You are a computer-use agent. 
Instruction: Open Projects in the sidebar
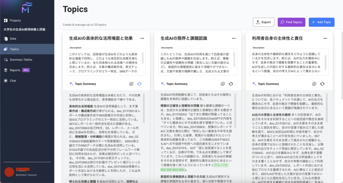click(x=15, y=20)
